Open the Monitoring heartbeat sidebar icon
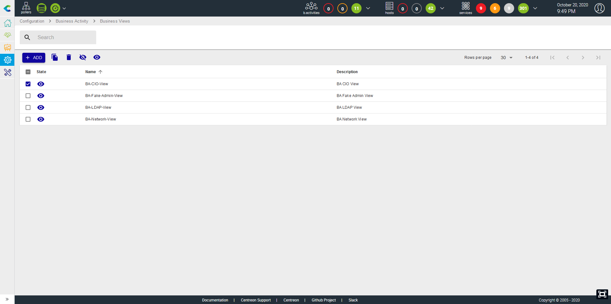This screenshot has width=611, height=304. (8, 35)
